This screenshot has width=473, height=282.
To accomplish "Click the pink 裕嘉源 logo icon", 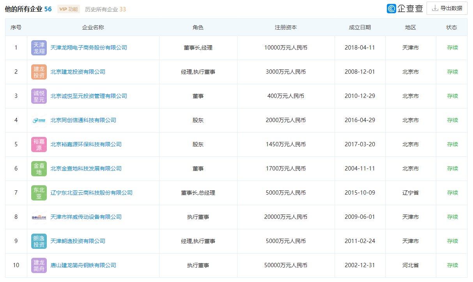I will 39,144.
